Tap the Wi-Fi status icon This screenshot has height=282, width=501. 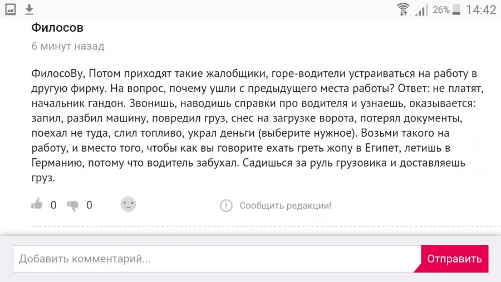403,9
